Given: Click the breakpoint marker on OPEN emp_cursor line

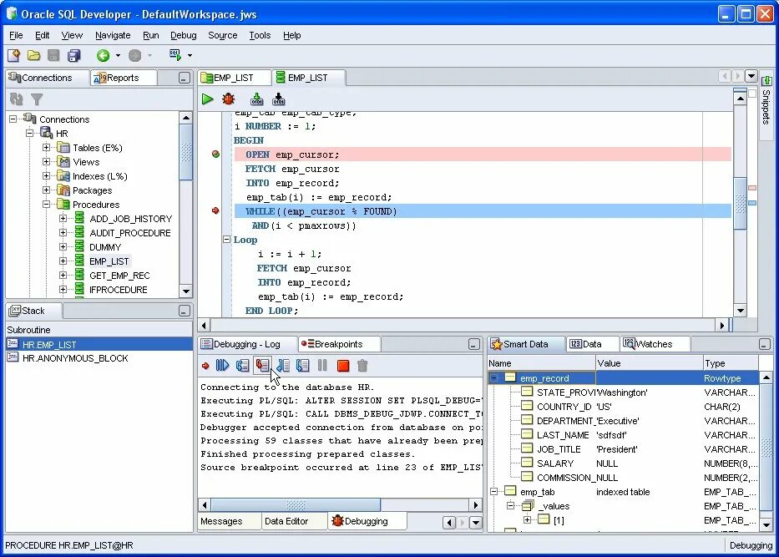Looking at the screenshot, I should pyautogui.click(x=215, y=154).
